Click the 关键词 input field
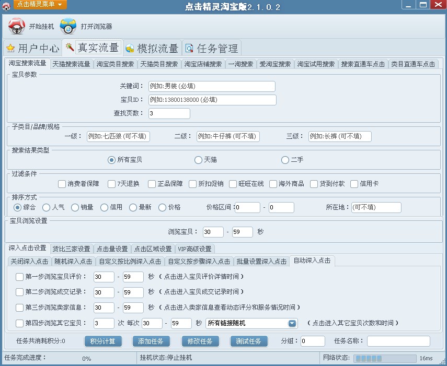The width and height of the screenshot is (447, 366). point(212,86)
